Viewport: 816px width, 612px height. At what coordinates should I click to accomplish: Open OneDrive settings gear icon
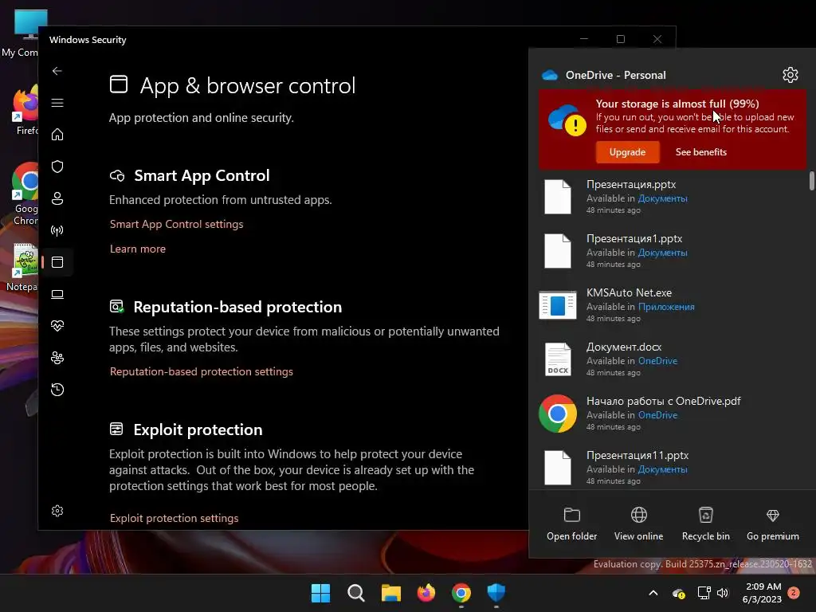pos(790,75)
